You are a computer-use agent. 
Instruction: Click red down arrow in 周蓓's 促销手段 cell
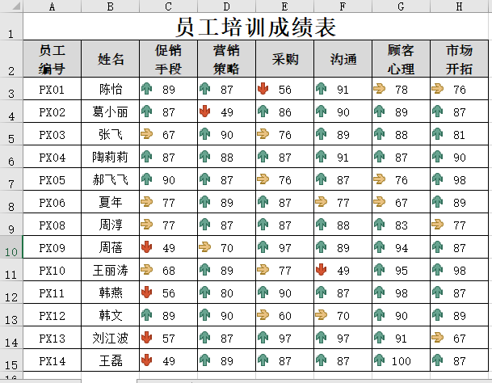[x=146, y=246]
